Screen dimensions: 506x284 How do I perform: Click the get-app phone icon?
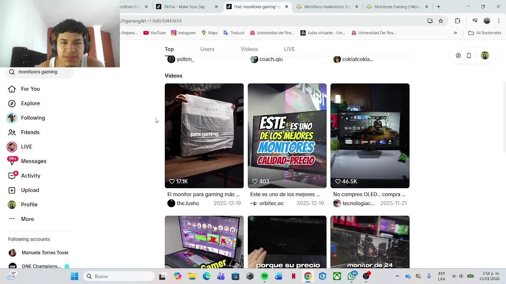[469, 56]
